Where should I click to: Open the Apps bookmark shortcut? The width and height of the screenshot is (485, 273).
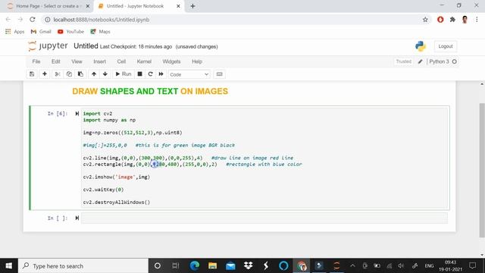tap(15, 32)
